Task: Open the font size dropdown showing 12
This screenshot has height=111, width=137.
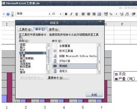Action: tap(61, 14)
